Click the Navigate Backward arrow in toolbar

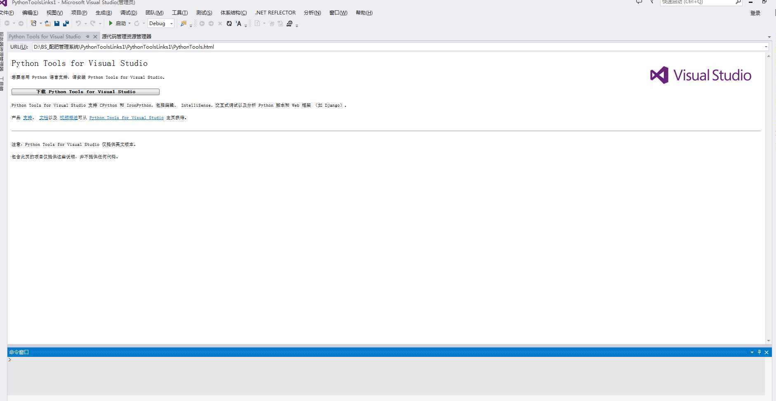7,23
